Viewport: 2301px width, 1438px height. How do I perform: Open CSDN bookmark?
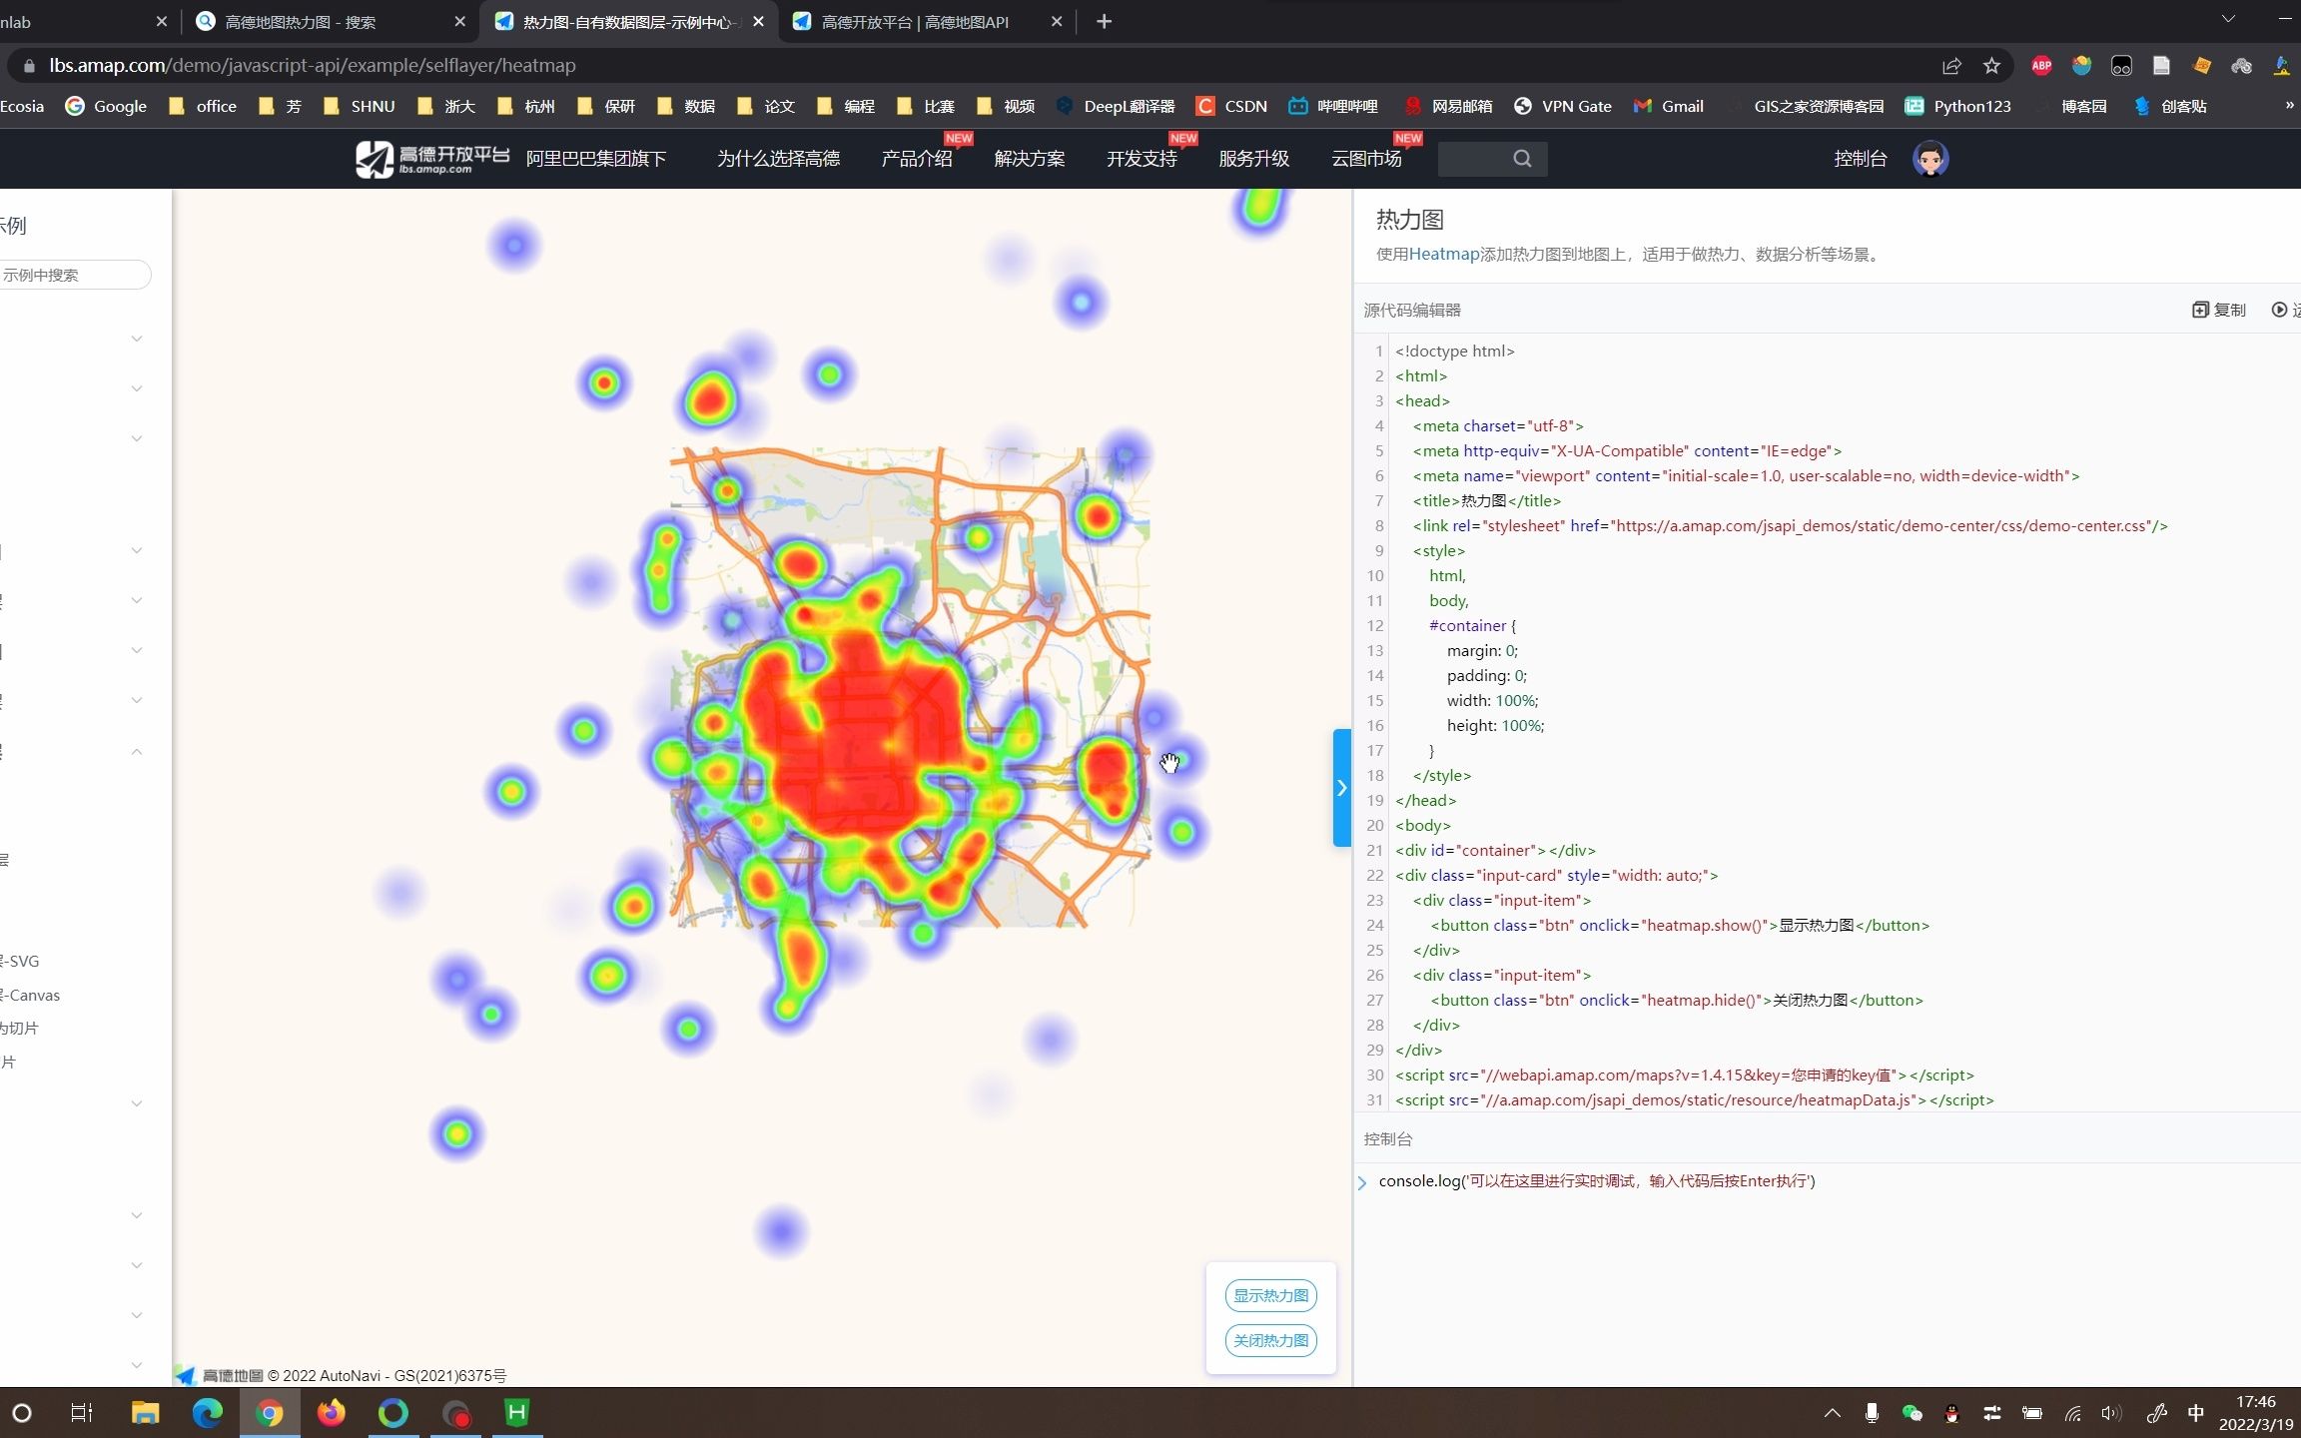pos(1231,106)
